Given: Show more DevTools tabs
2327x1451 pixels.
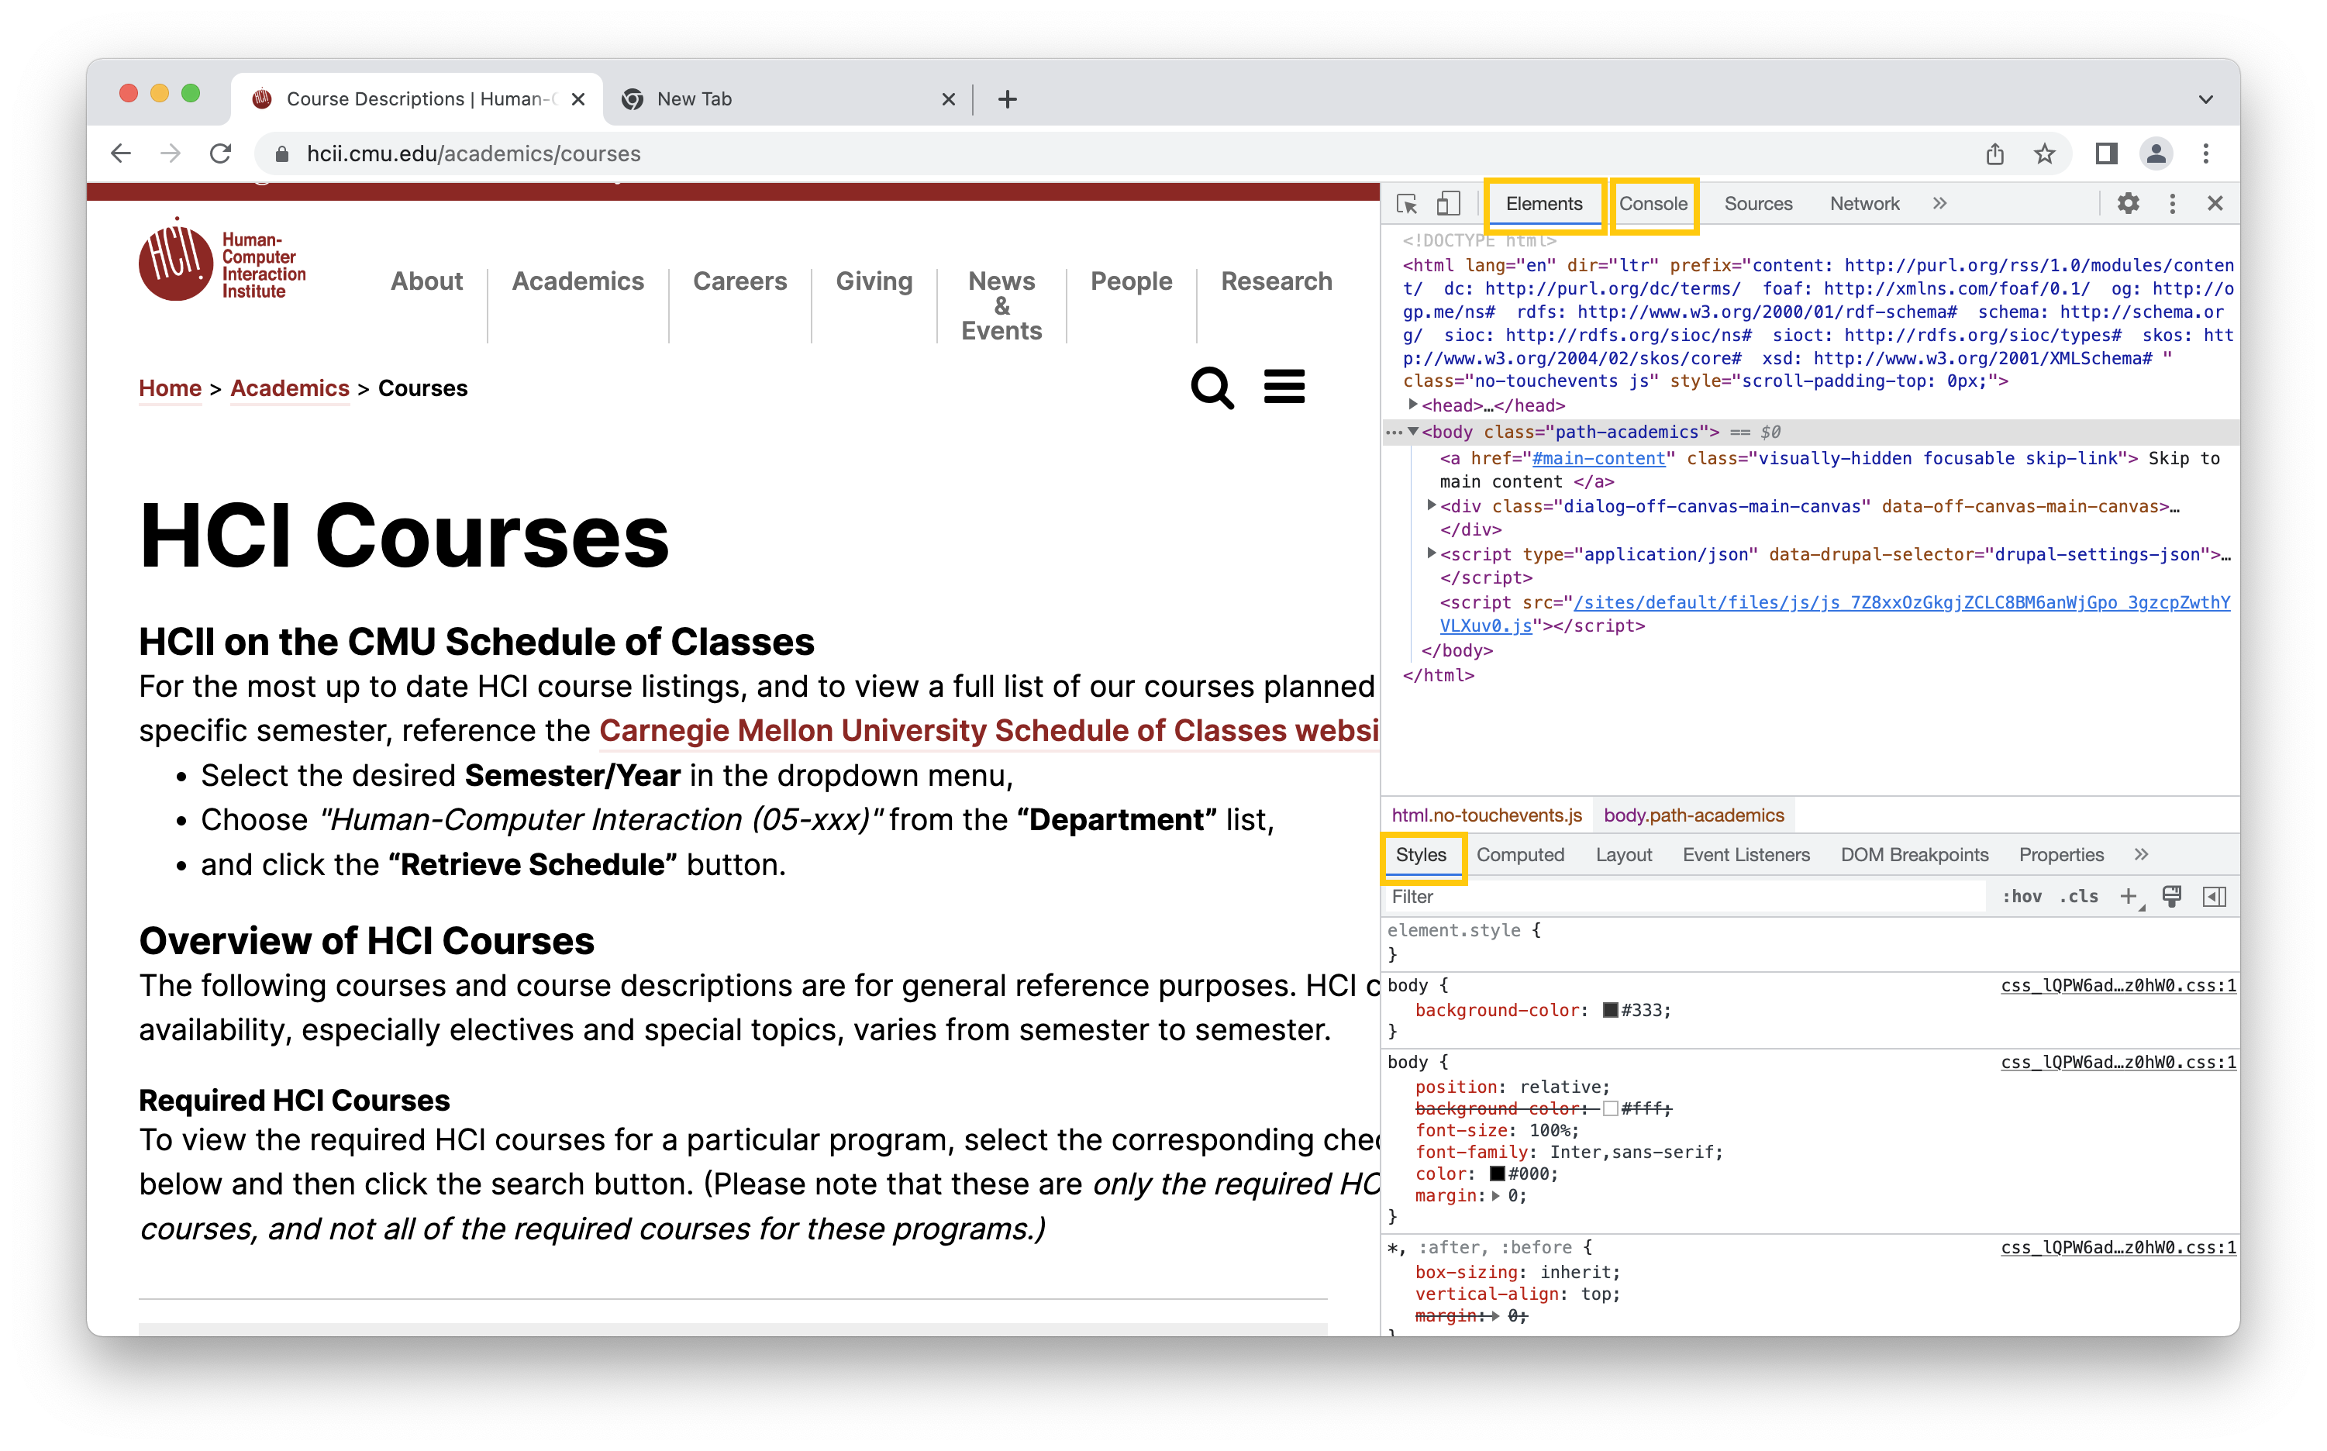Looking at the screenshot, I should 1939,203.
